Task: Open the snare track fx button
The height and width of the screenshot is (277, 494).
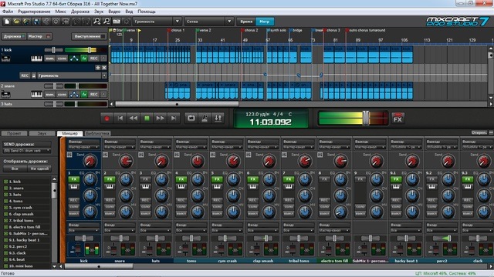Action: (x=84, y=94)
